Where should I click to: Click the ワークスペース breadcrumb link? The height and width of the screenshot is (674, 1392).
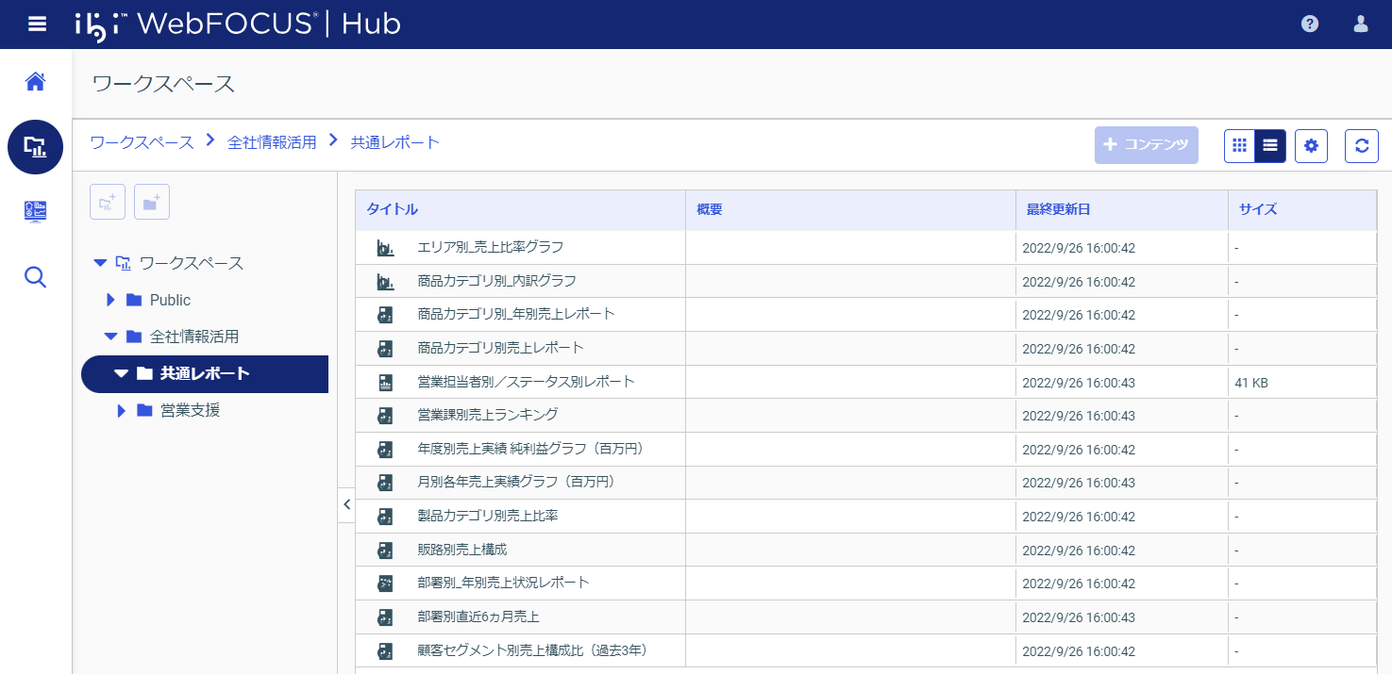[x=141, y=141]
